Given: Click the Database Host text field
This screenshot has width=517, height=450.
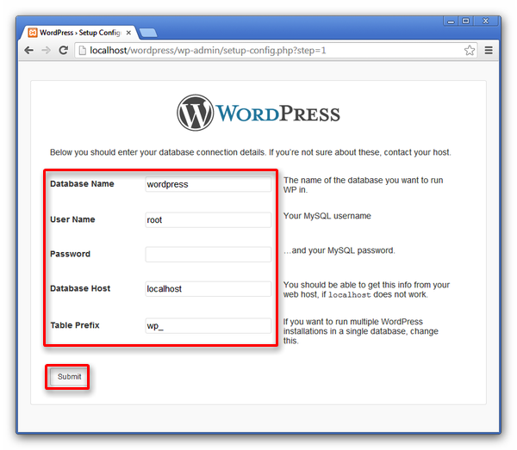Looking at the screenshot, I should point(208,289).
